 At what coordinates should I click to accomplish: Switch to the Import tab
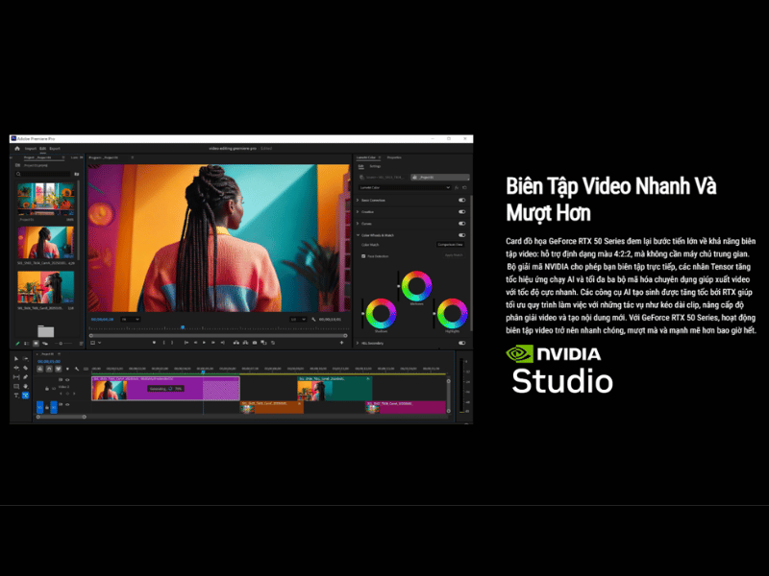tap(31, 149)
